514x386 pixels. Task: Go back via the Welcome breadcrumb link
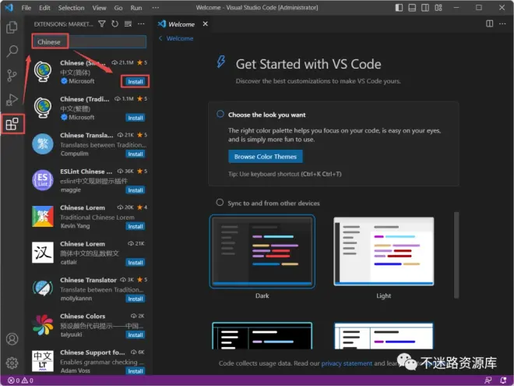coord(180,38)
